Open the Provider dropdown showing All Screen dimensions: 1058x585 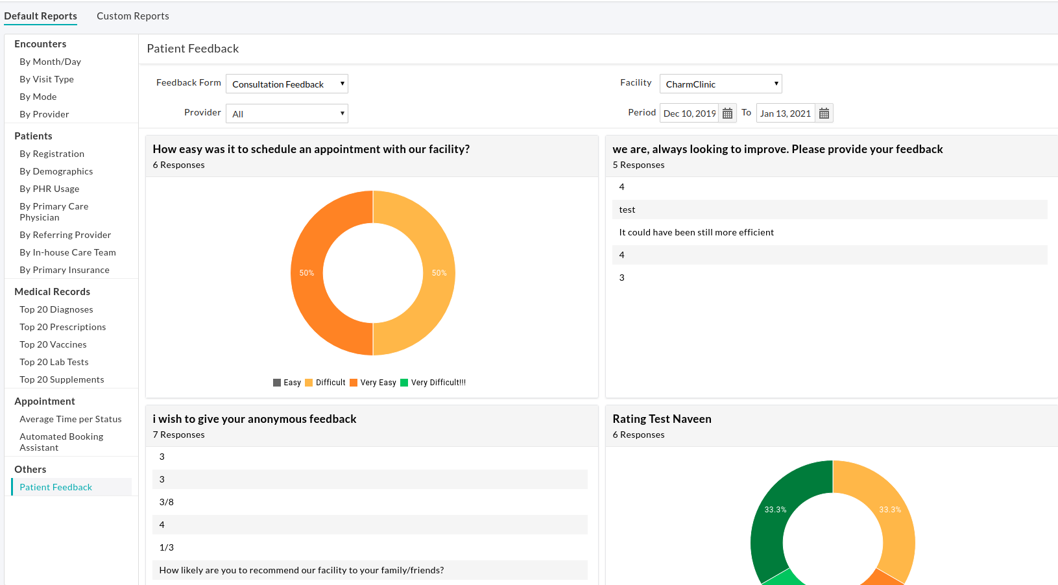click(x=287, y=113)
